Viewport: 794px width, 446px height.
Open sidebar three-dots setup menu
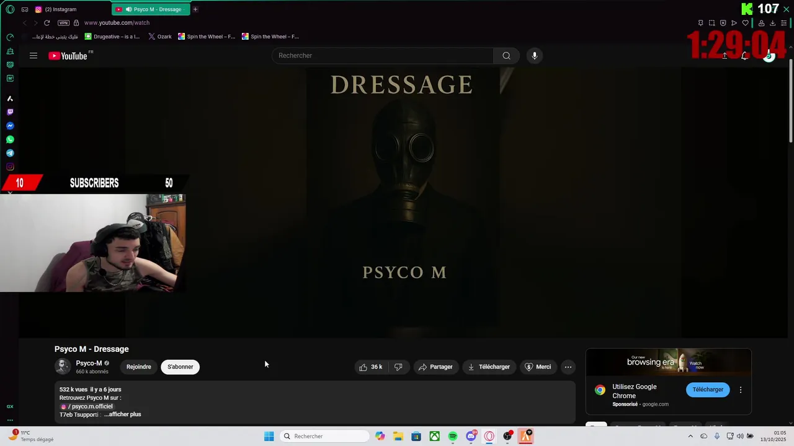10,420
